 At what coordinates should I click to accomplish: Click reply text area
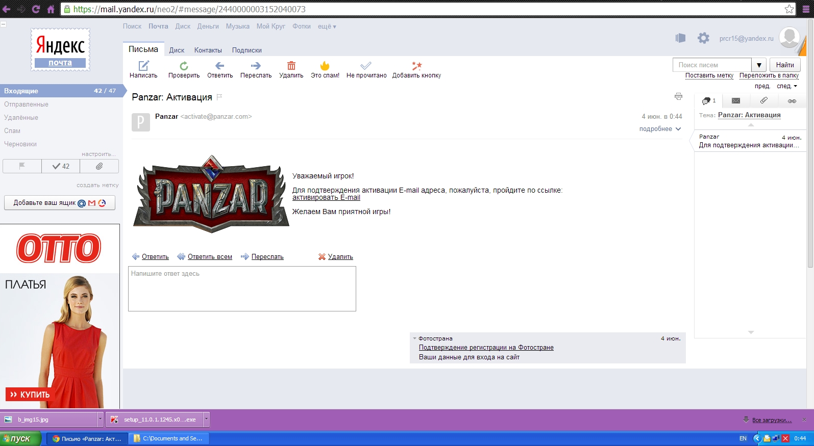pos(242,288)
